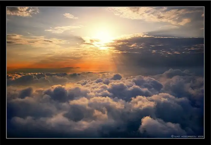Image resolution: width=211 pixels, height=145 pixels.
Task: Click the black border below the photo
Action: (105, 142)
